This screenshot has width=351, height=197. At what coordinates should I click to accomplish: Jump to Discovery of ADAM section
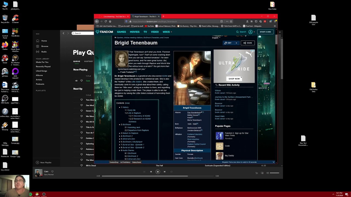142,116
